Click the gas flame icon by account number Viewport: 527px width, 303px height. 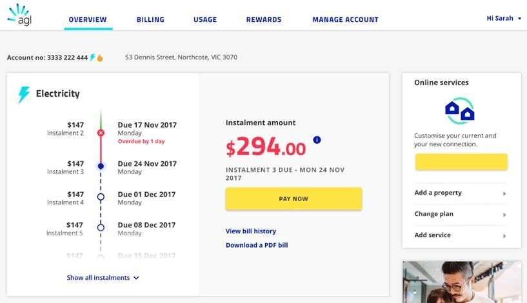tap(100, 57)
